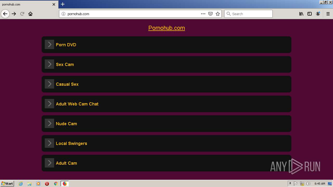Expand arrow next to Nude Cam

pos(49,123)
